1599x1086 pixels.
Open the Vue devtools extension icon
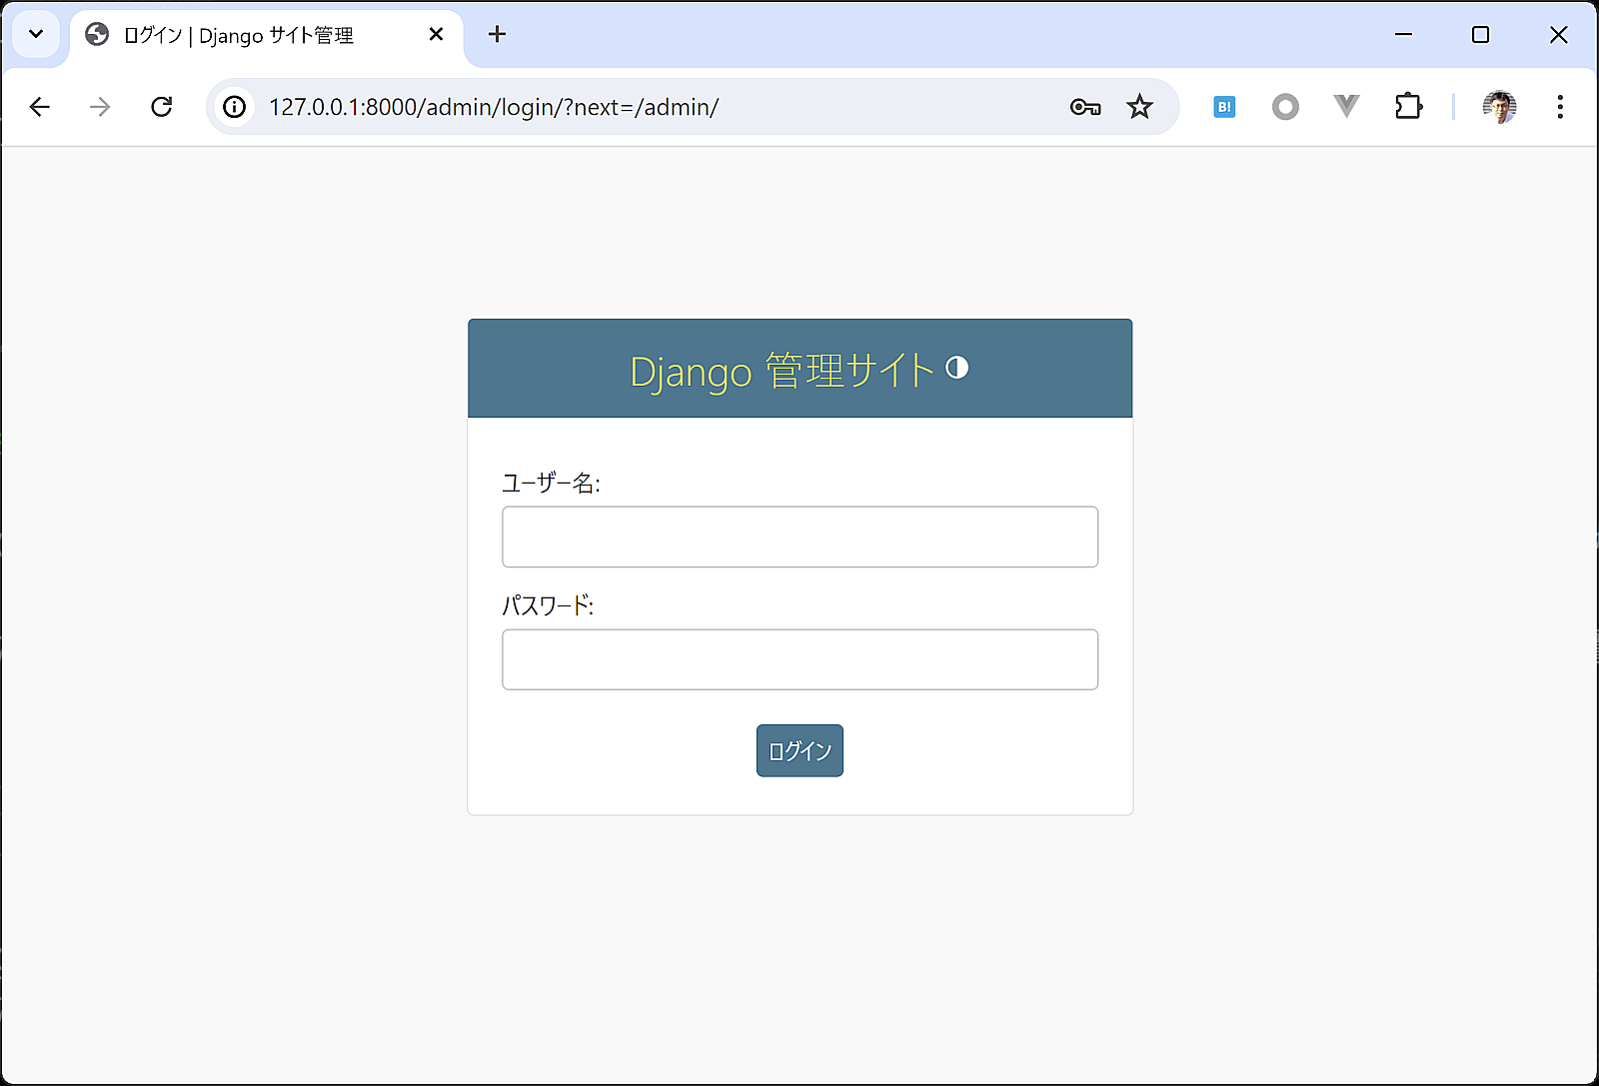click(1347, 107)
